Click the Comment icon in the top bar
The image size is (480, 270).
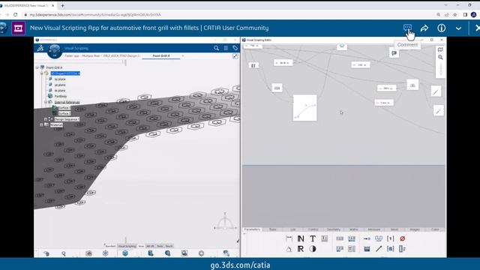click(407, 28)
